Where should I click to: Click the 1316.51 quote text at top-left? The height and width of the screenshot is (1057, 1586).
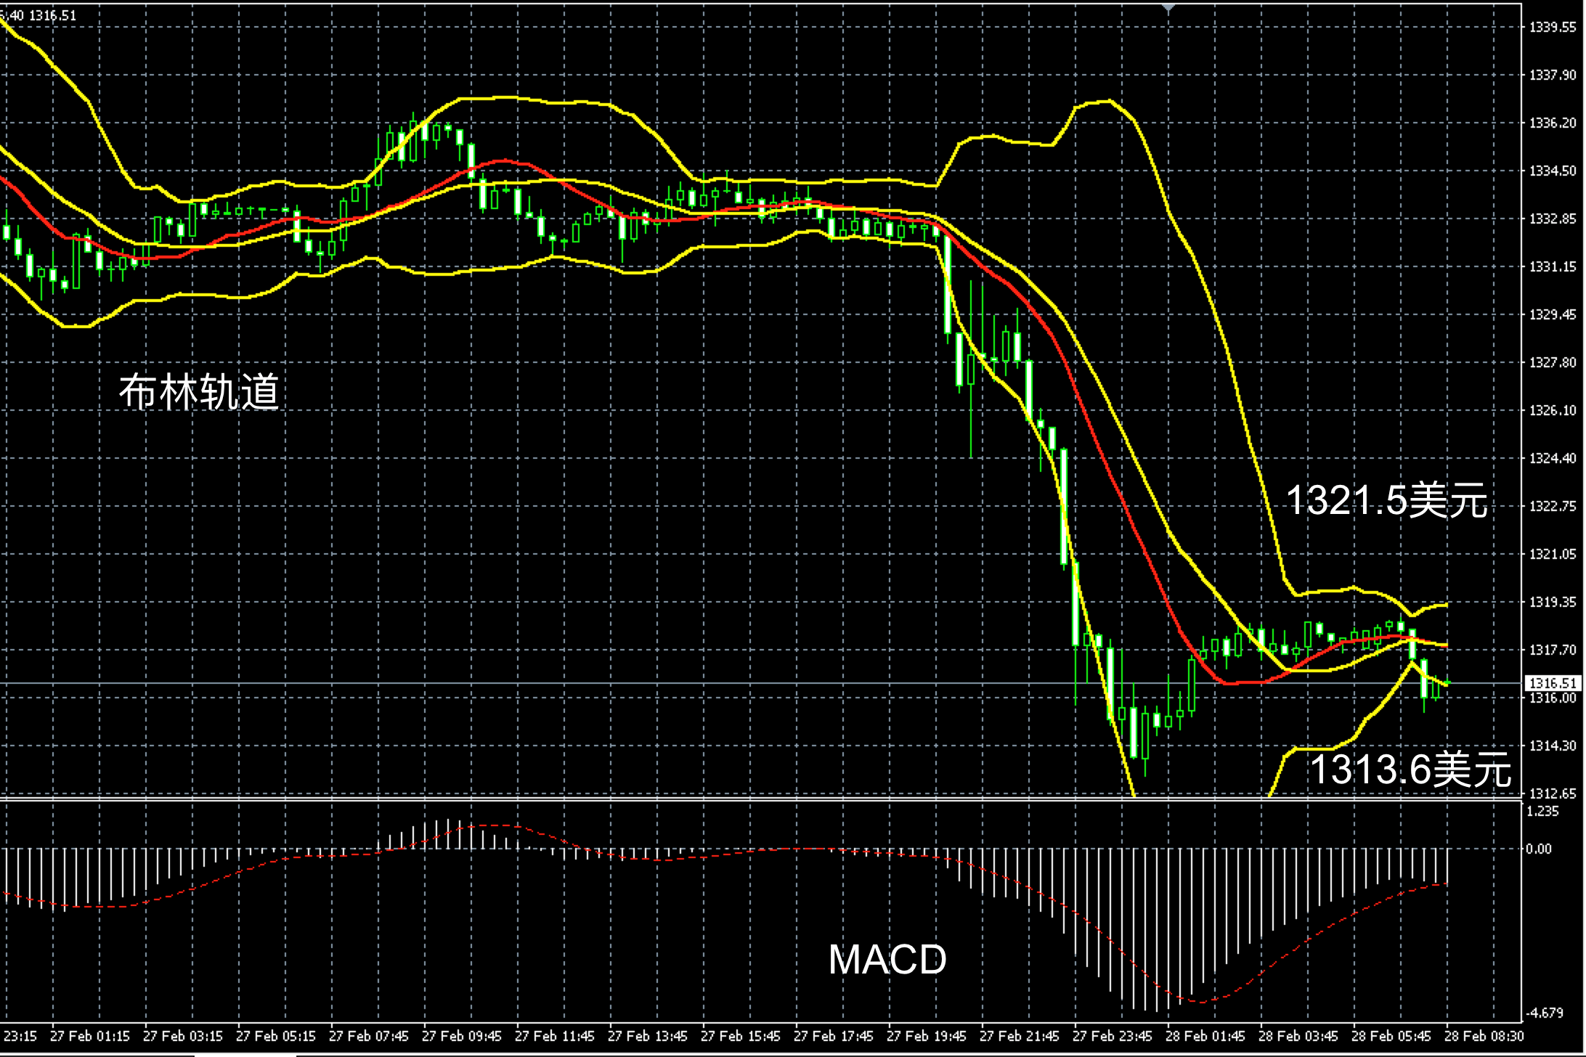point(52,15)
